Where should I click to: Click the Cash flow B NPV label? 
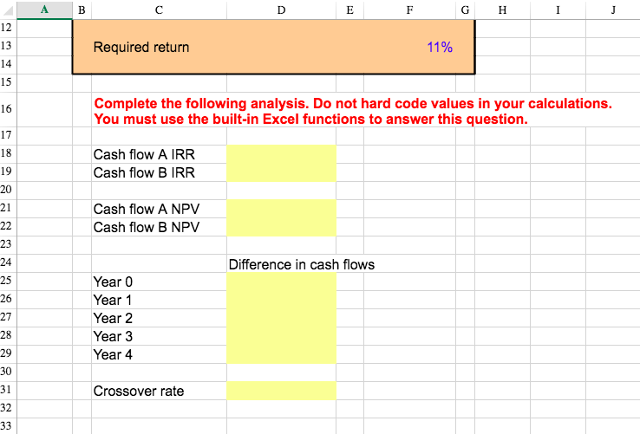[146, 227]
